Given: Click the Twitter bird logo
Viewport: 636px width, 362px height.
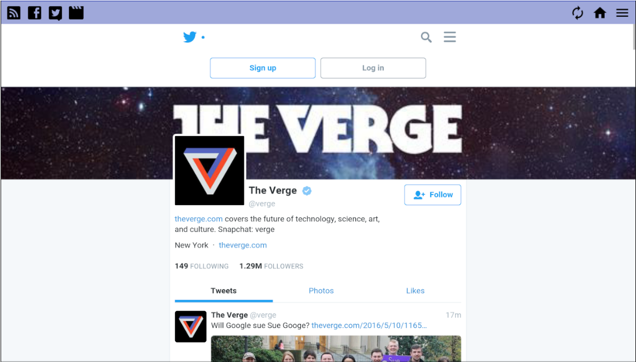Looking at the screenshot, I should 190,37.
